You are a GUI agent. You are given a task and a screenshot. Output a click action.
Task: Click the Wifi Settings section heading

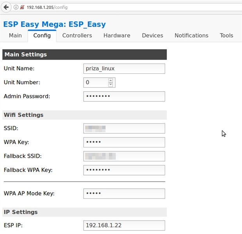point(85,115)
